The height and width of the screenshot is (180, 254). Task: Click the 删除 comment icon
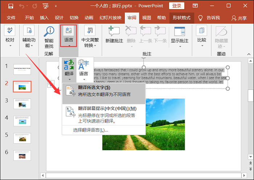pos(131,31)
